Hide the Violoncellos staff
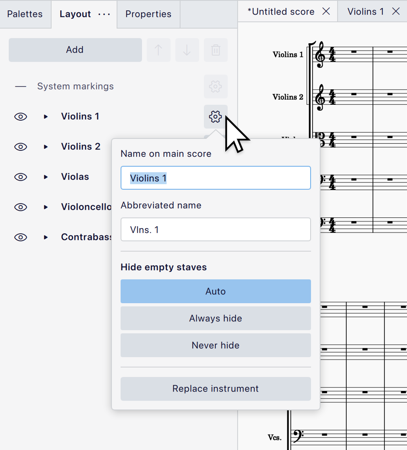 pyautogui.click(x=21, y=207)
